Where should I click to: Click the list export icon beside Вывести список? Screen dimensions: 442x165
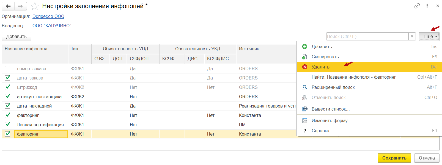(x=304, y=109)
